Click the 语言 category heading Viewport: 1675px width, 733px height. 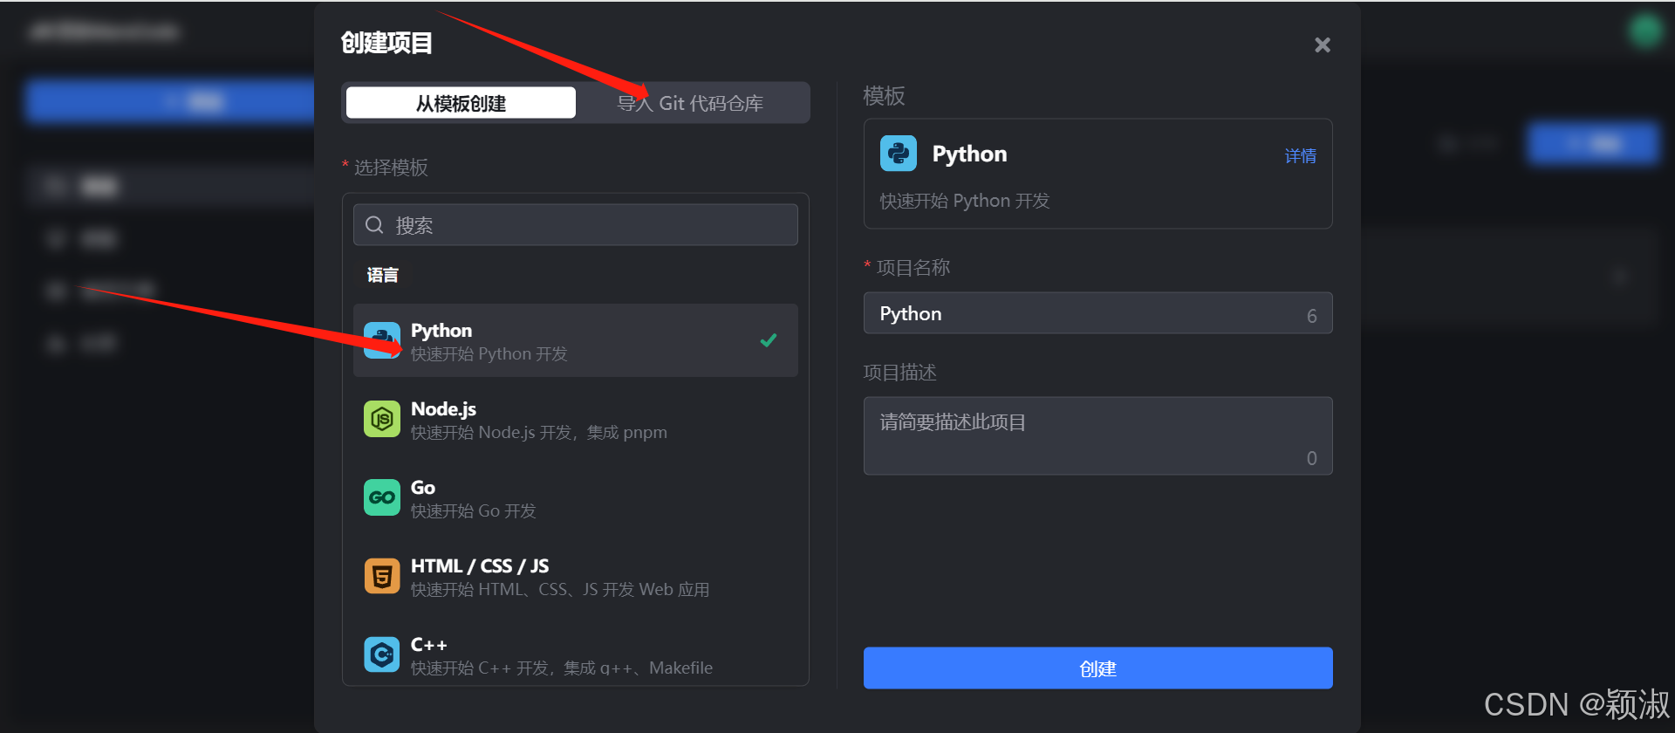(x=382, y=275)
